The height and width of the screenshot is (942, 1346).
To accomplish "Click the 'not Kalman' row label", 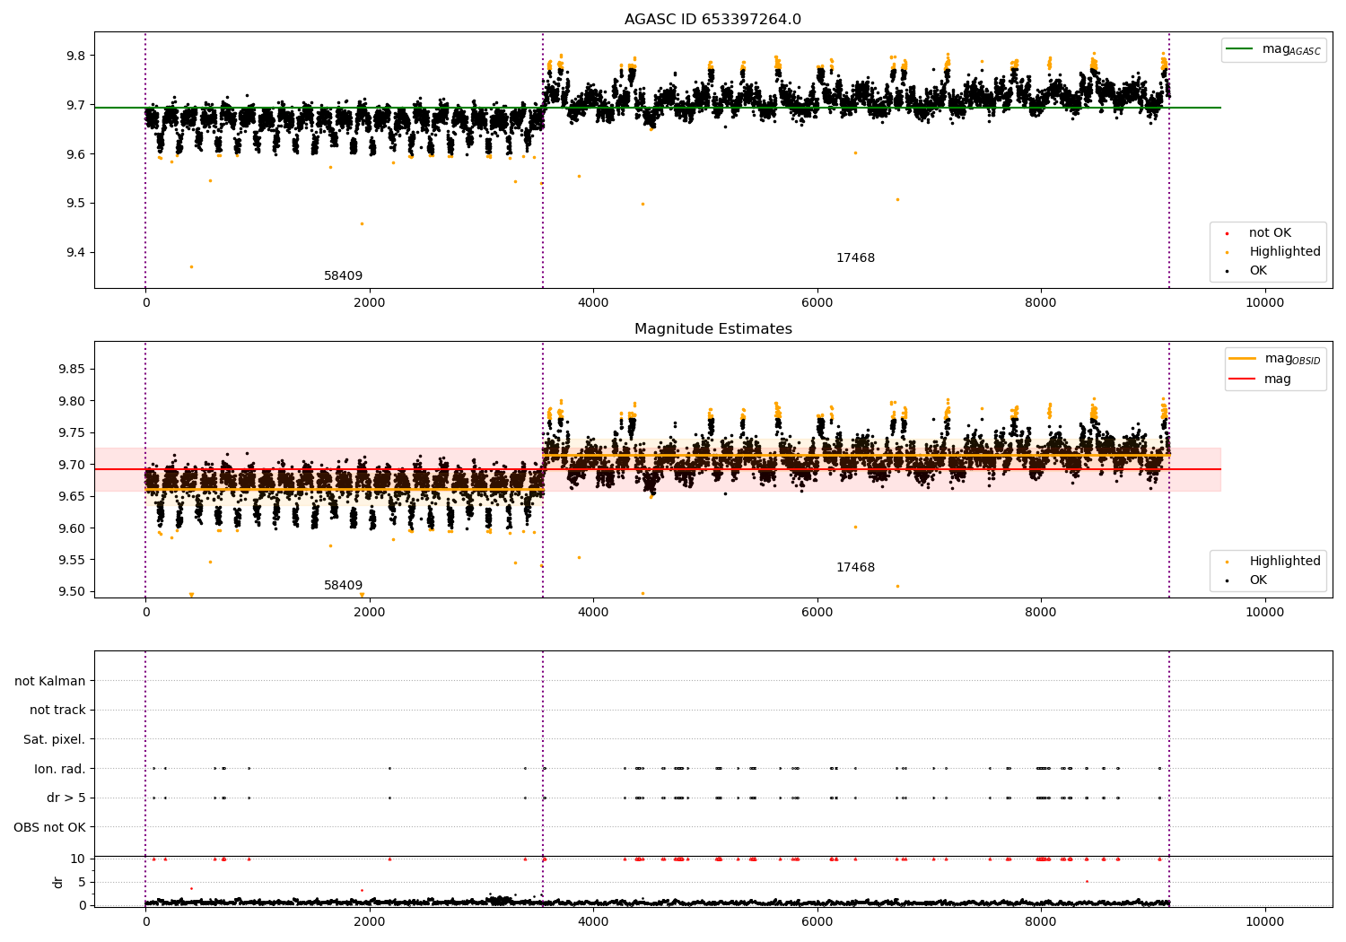I will (50, 682).
